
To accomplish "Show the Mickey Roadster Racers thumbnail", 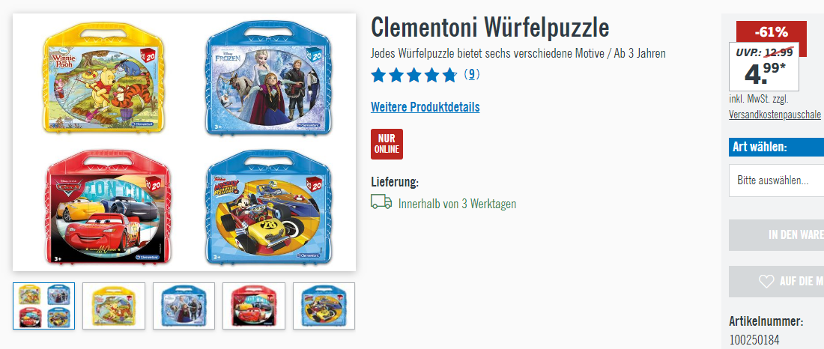I will click(x=324, y=306).
